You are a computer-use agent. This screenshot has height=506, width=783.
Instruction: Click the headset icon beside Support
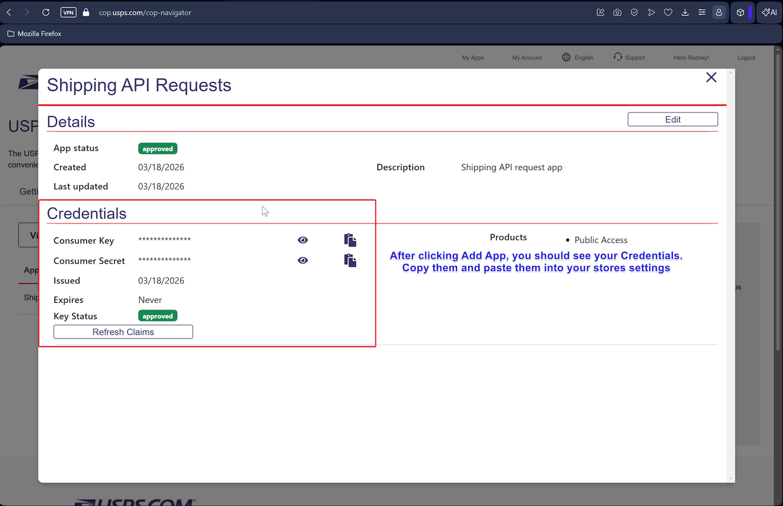[x=618, y=57]
